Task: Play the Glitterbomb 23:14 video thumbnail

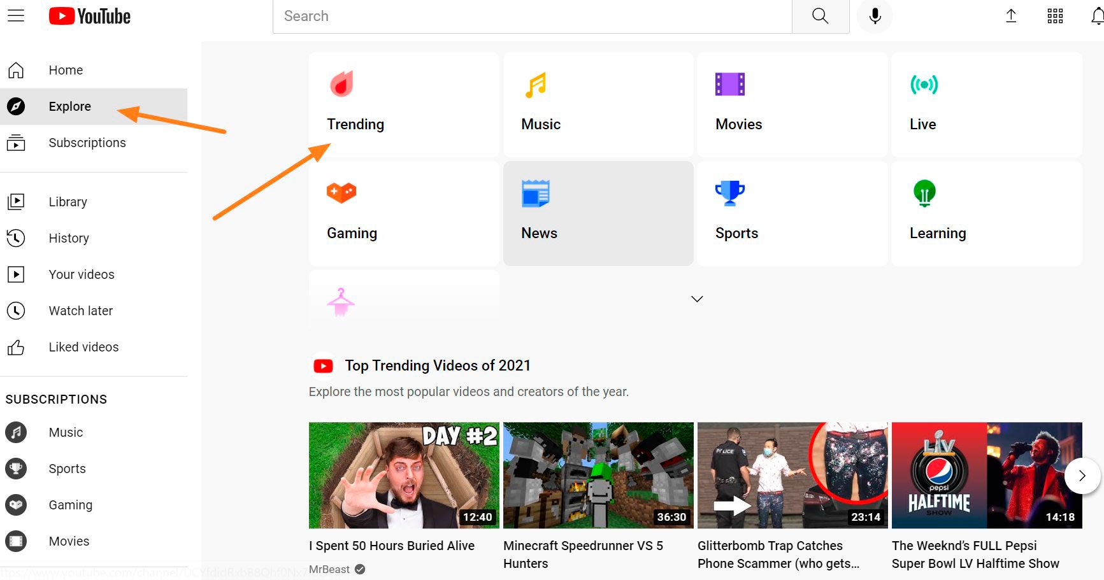Action: [792, 475]
